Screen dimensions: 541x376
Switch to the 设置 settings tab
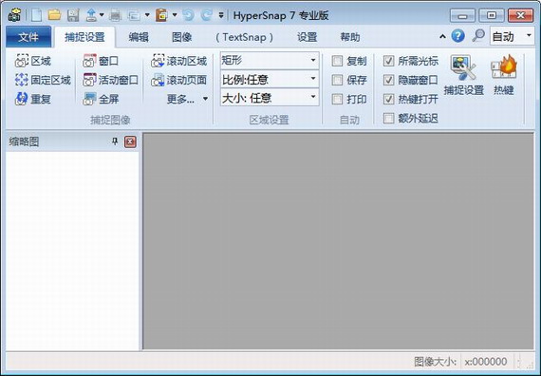[308, 37]
